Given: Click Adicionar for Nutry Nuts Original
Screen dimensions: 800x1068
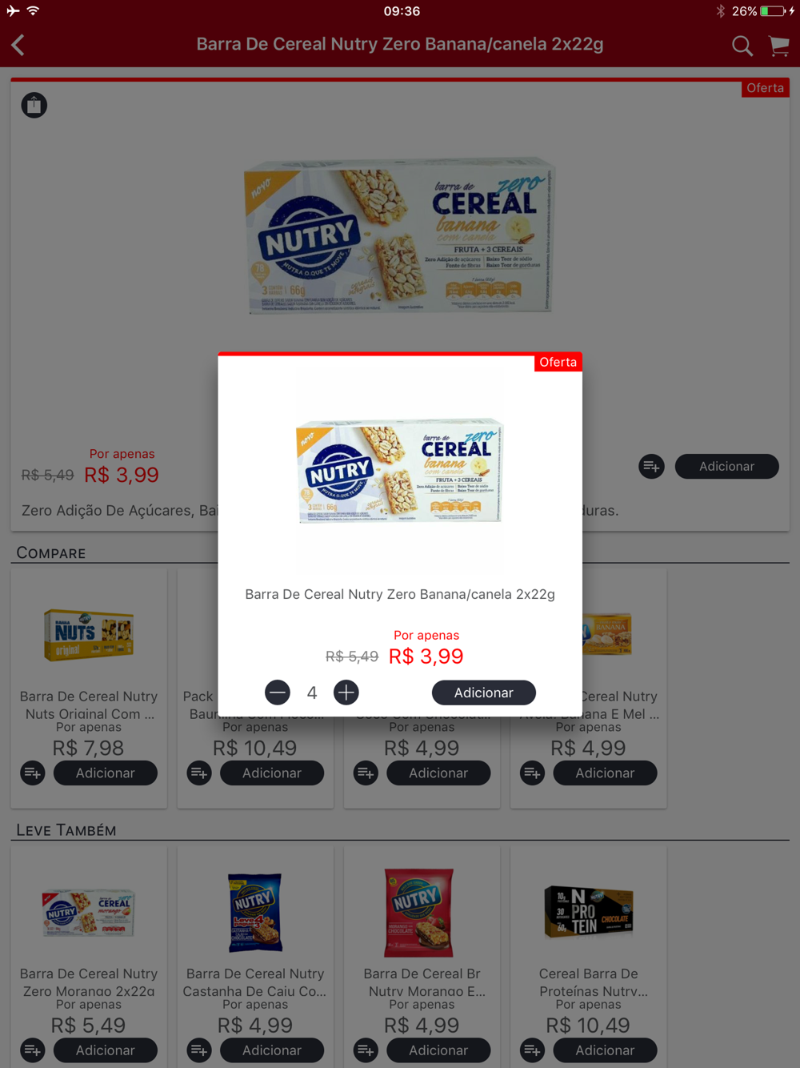Looking at the screenshot, I should pyautogui.click(x=106, y=773).
